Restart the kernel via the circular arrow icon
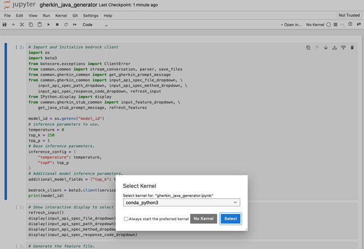 coord(66,25)
